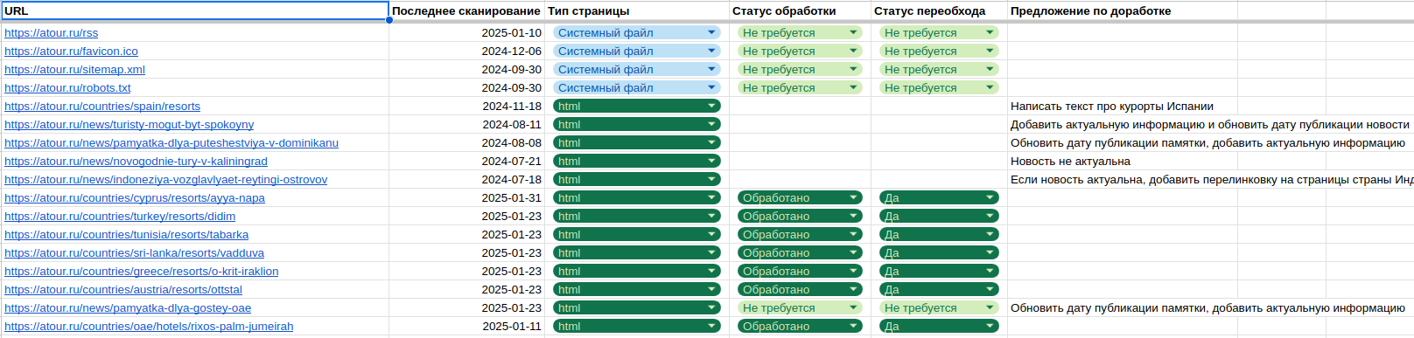The width and height of the screenshot is (1414, 338).
Task: Open the turkey/resorts/didim link
Action: pyautogui.click(x=120, y=217)
